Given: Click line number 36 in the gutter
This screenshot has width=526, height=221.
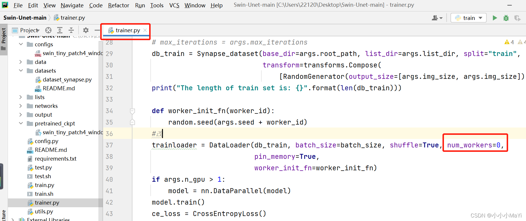Looking at the screenshot, I should (109, 134).
